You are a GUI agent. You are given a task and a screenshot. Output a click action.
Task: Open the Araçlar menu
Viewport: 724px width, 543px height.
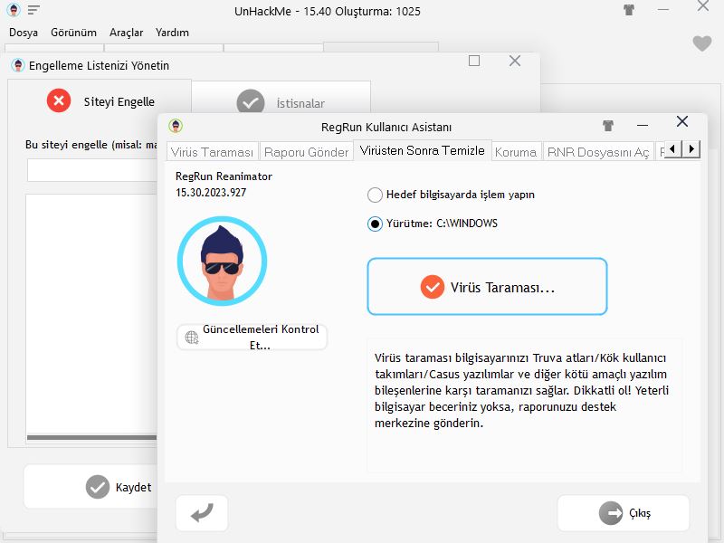pos(126,33)
